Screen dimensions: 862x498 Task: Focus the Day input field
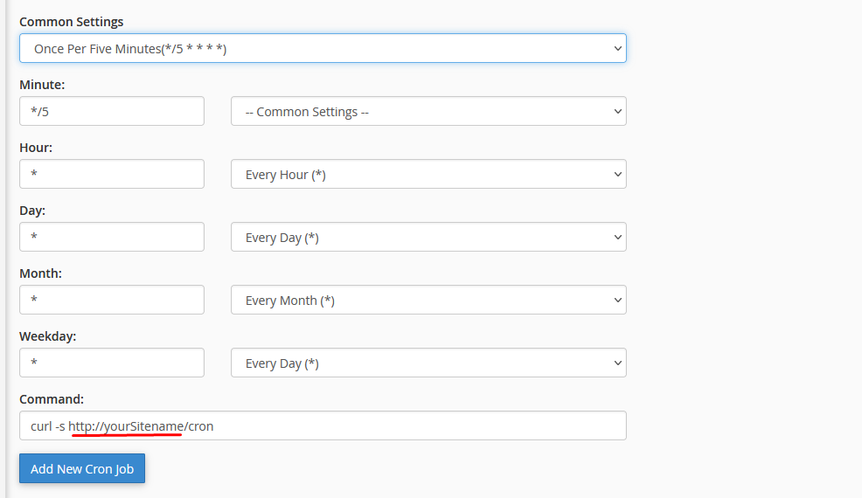pos(111,238)
